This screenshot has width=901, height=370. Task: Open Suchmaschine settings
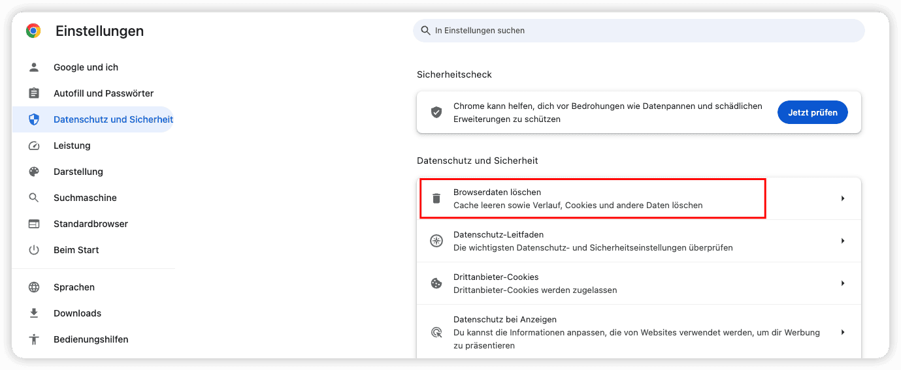(85, 198)
